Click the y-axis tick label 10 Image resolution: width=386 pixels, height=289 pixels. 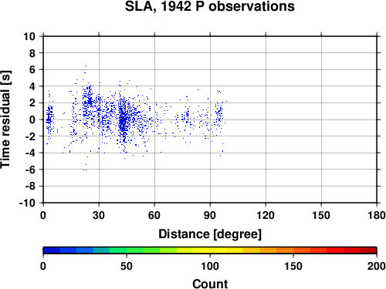coord(29,36)
